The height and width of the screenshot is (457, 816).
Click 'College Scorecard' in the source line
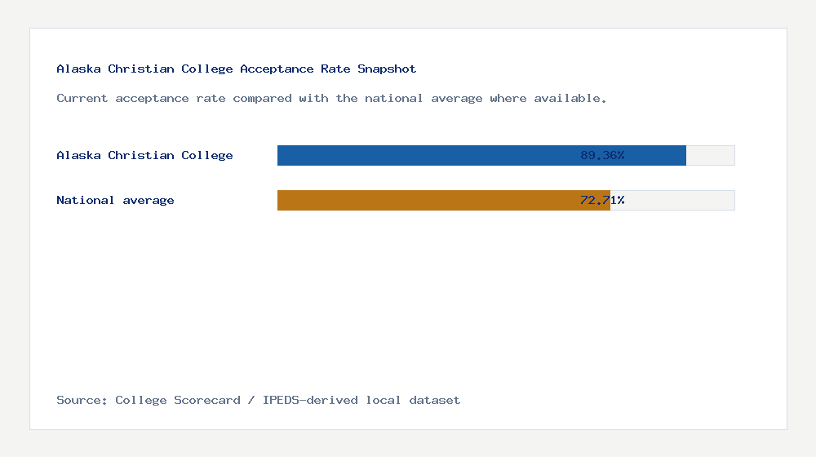pyautogui.click(x=178, y=400)
